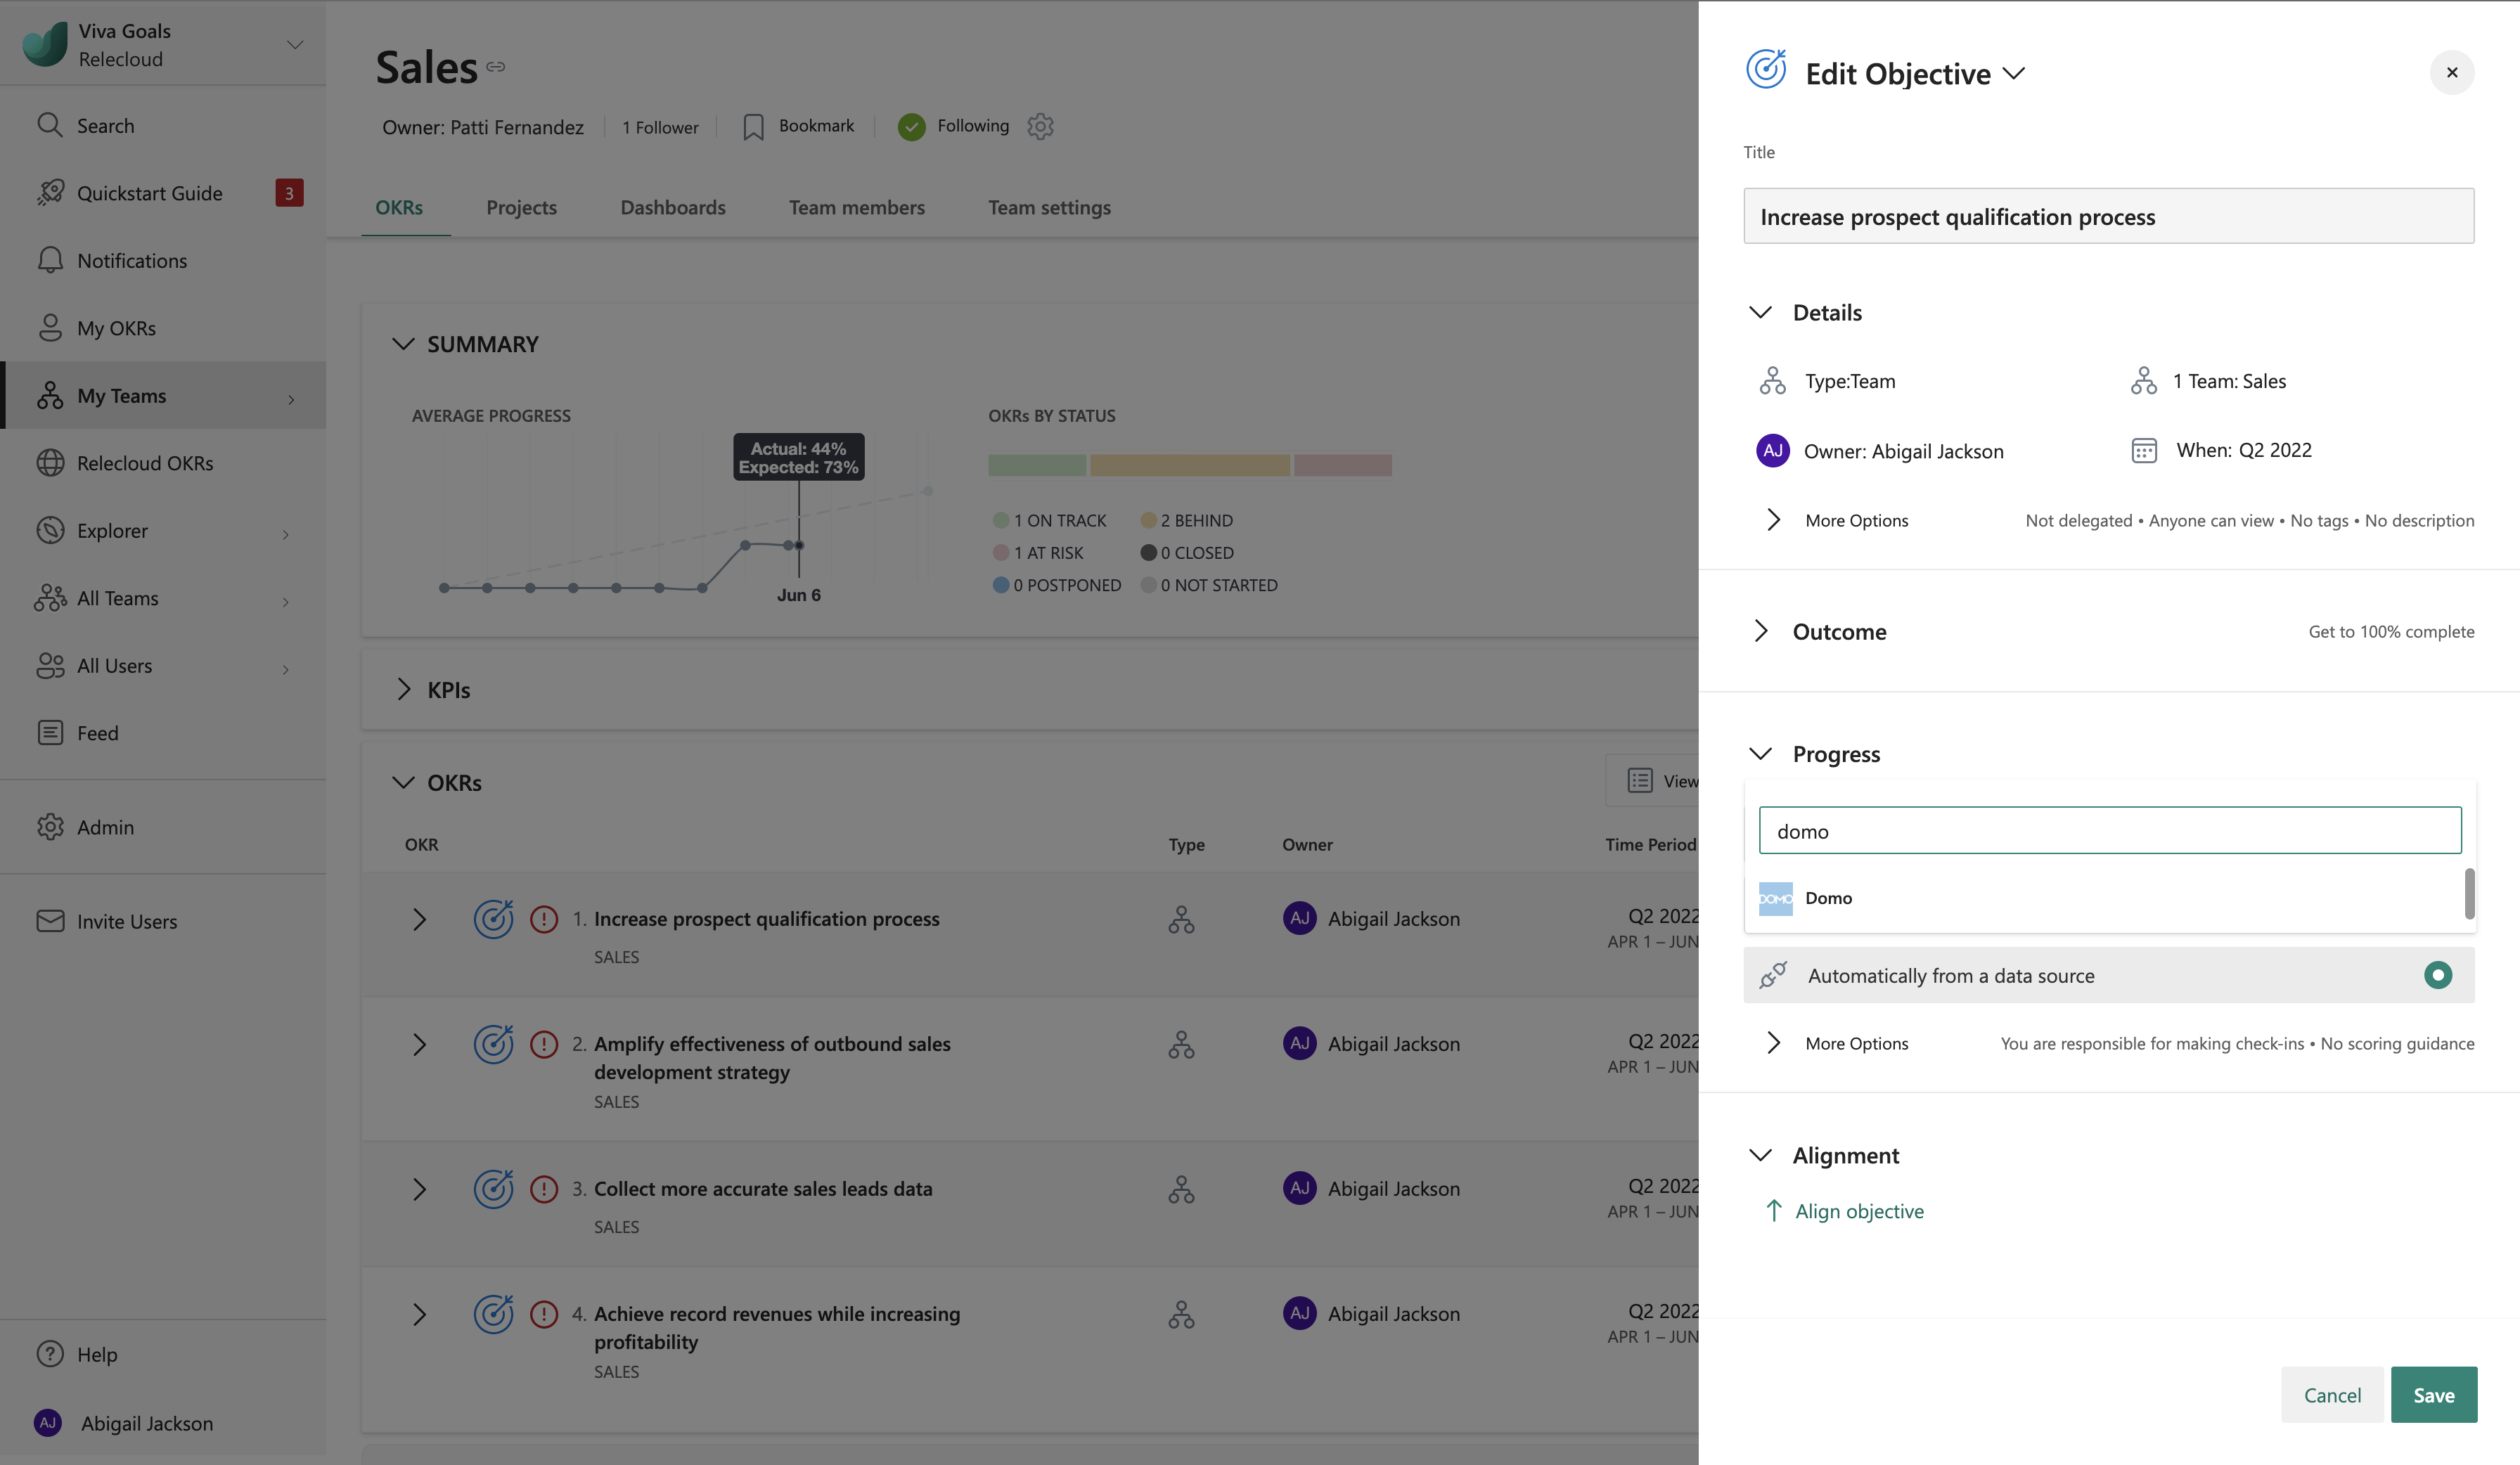Open team settings gear next to Following
This screenshot has width=2520, height=1465.
pos(1040,126)
